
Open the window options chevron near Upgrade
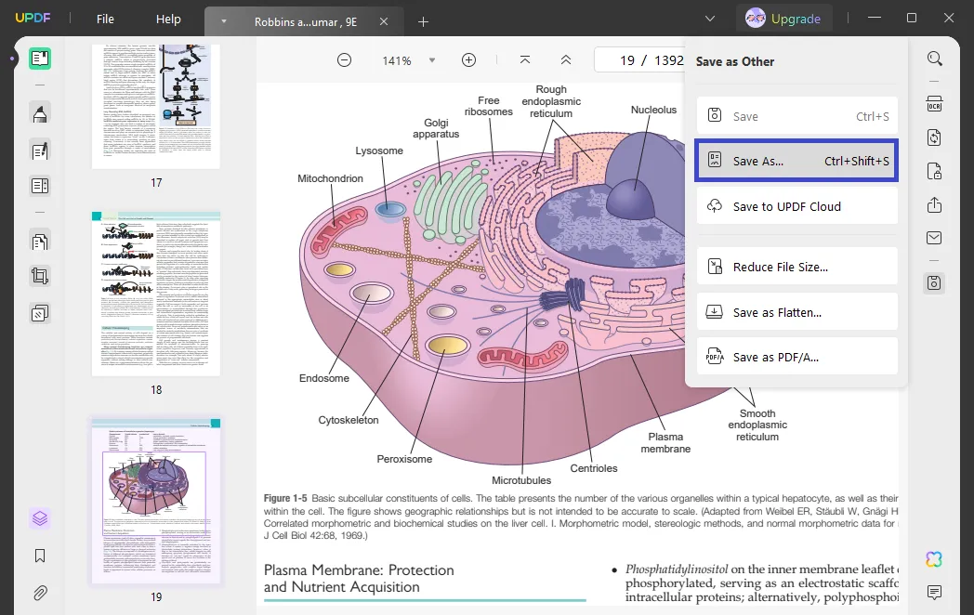click(x=710, y=19)
